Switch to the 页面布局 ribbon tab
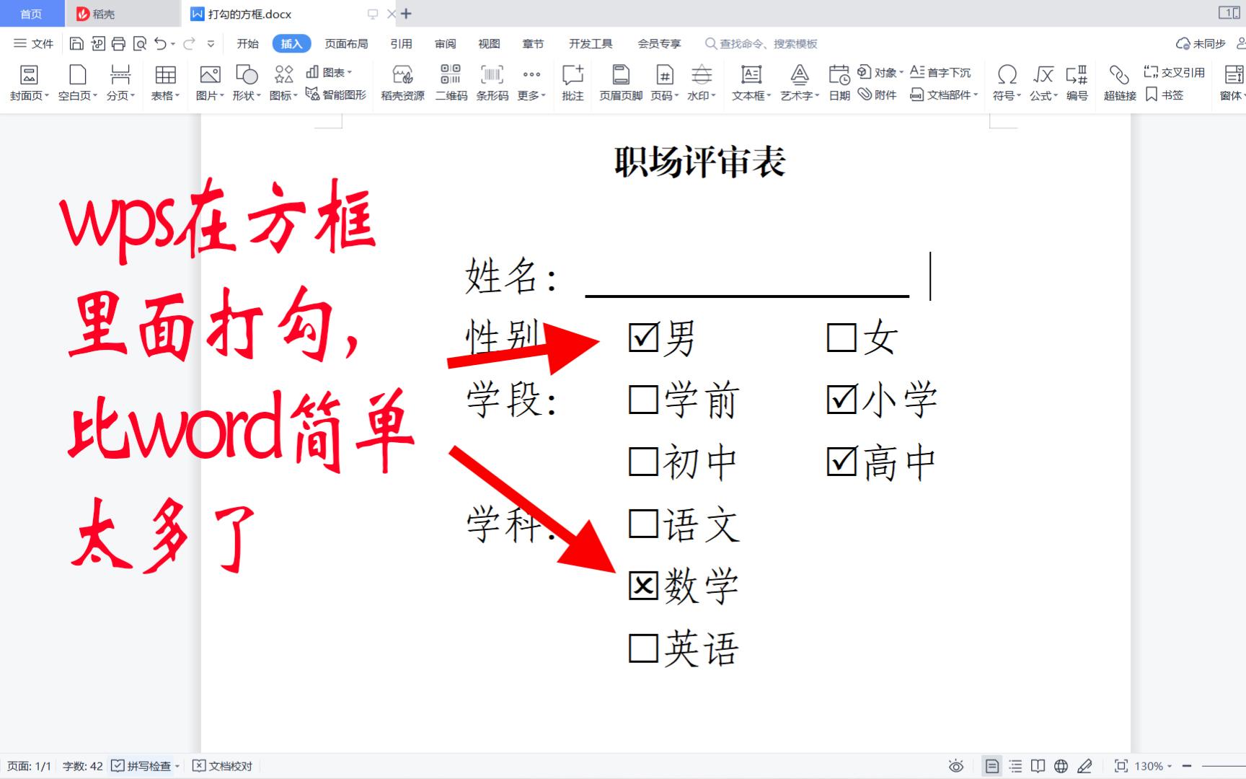The image size is (1246, 779). point(345,43)
